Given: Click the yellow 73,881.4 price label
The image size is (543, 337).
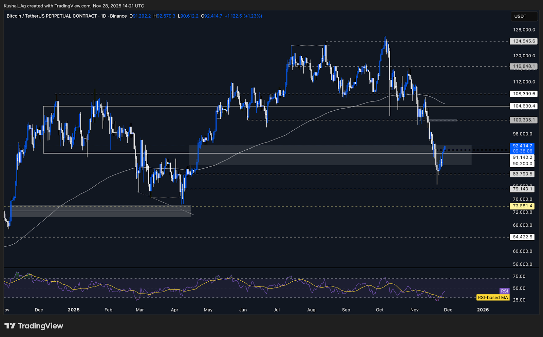Looking at the screenshot, I should tap(522, 206).
